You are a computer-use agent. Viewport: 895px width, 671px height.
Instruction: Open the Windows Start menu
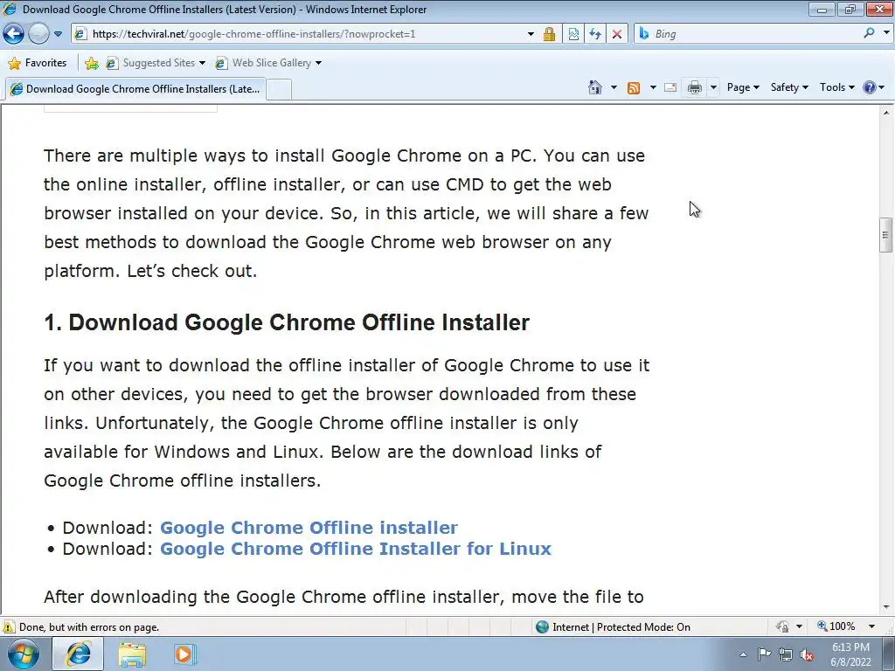pyautogui.click(x=24, y=654)
